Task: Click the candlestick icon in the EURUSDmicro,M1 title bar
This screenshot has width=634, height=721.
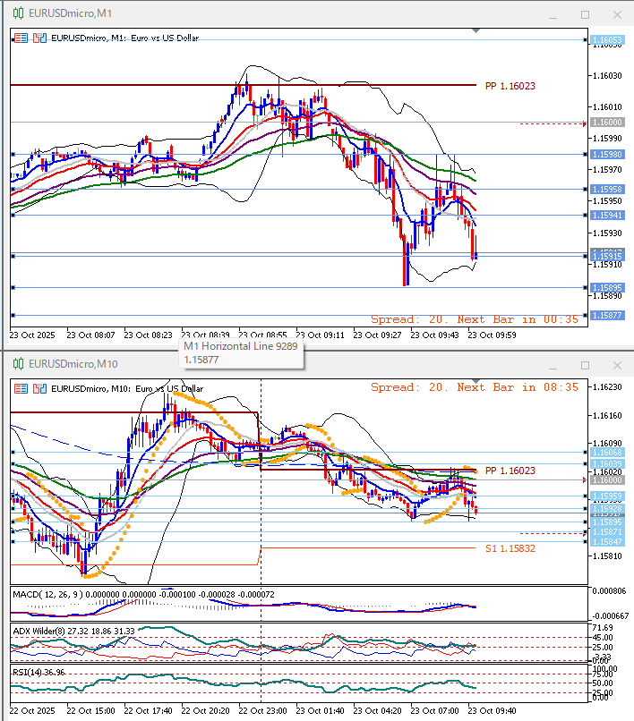Action: pos(16,14)
